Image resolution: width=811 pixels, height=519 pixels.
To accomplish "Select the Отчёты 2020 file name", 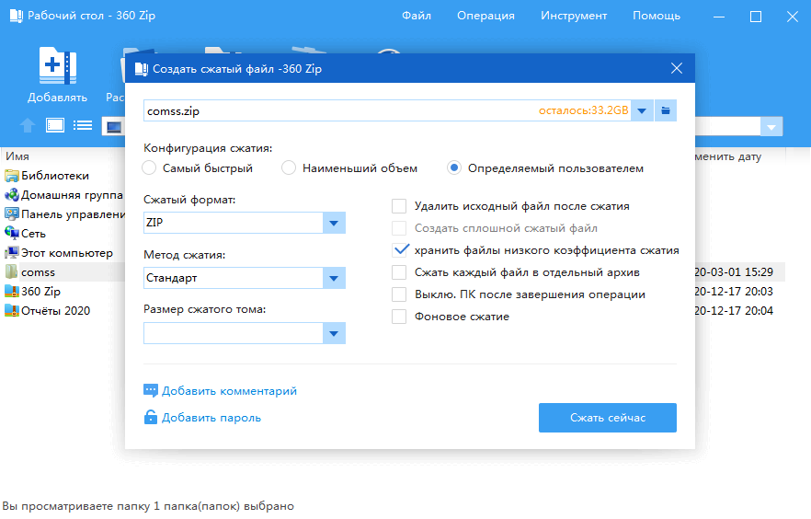I will point(55,310).
